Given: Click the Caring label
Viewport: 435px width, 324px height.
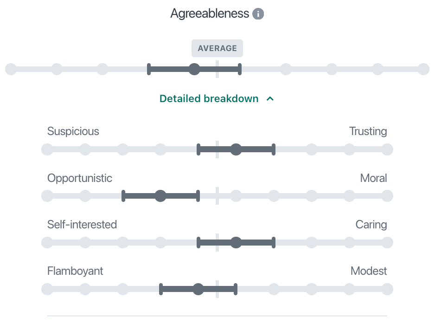Looking at the screenshot, I should pos(371,225).
